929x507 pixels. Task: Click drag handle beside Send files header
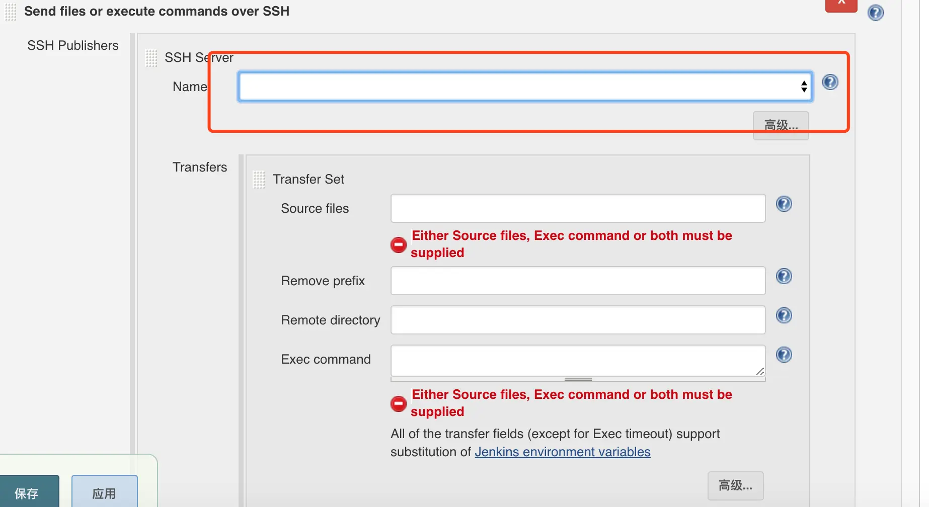tap(11, 12)
